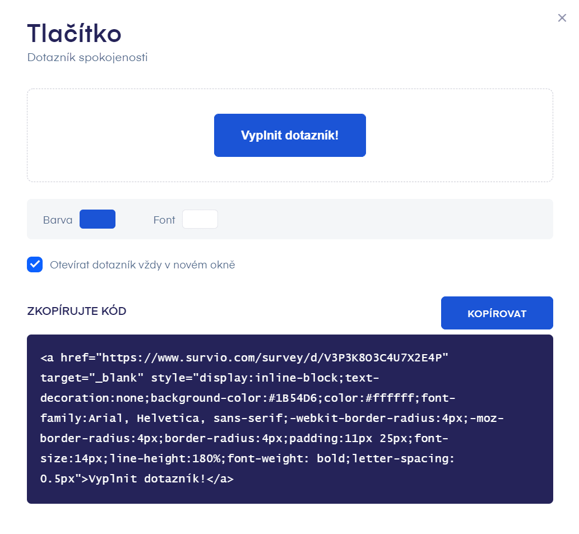Click the Font text label

point(164,220)
